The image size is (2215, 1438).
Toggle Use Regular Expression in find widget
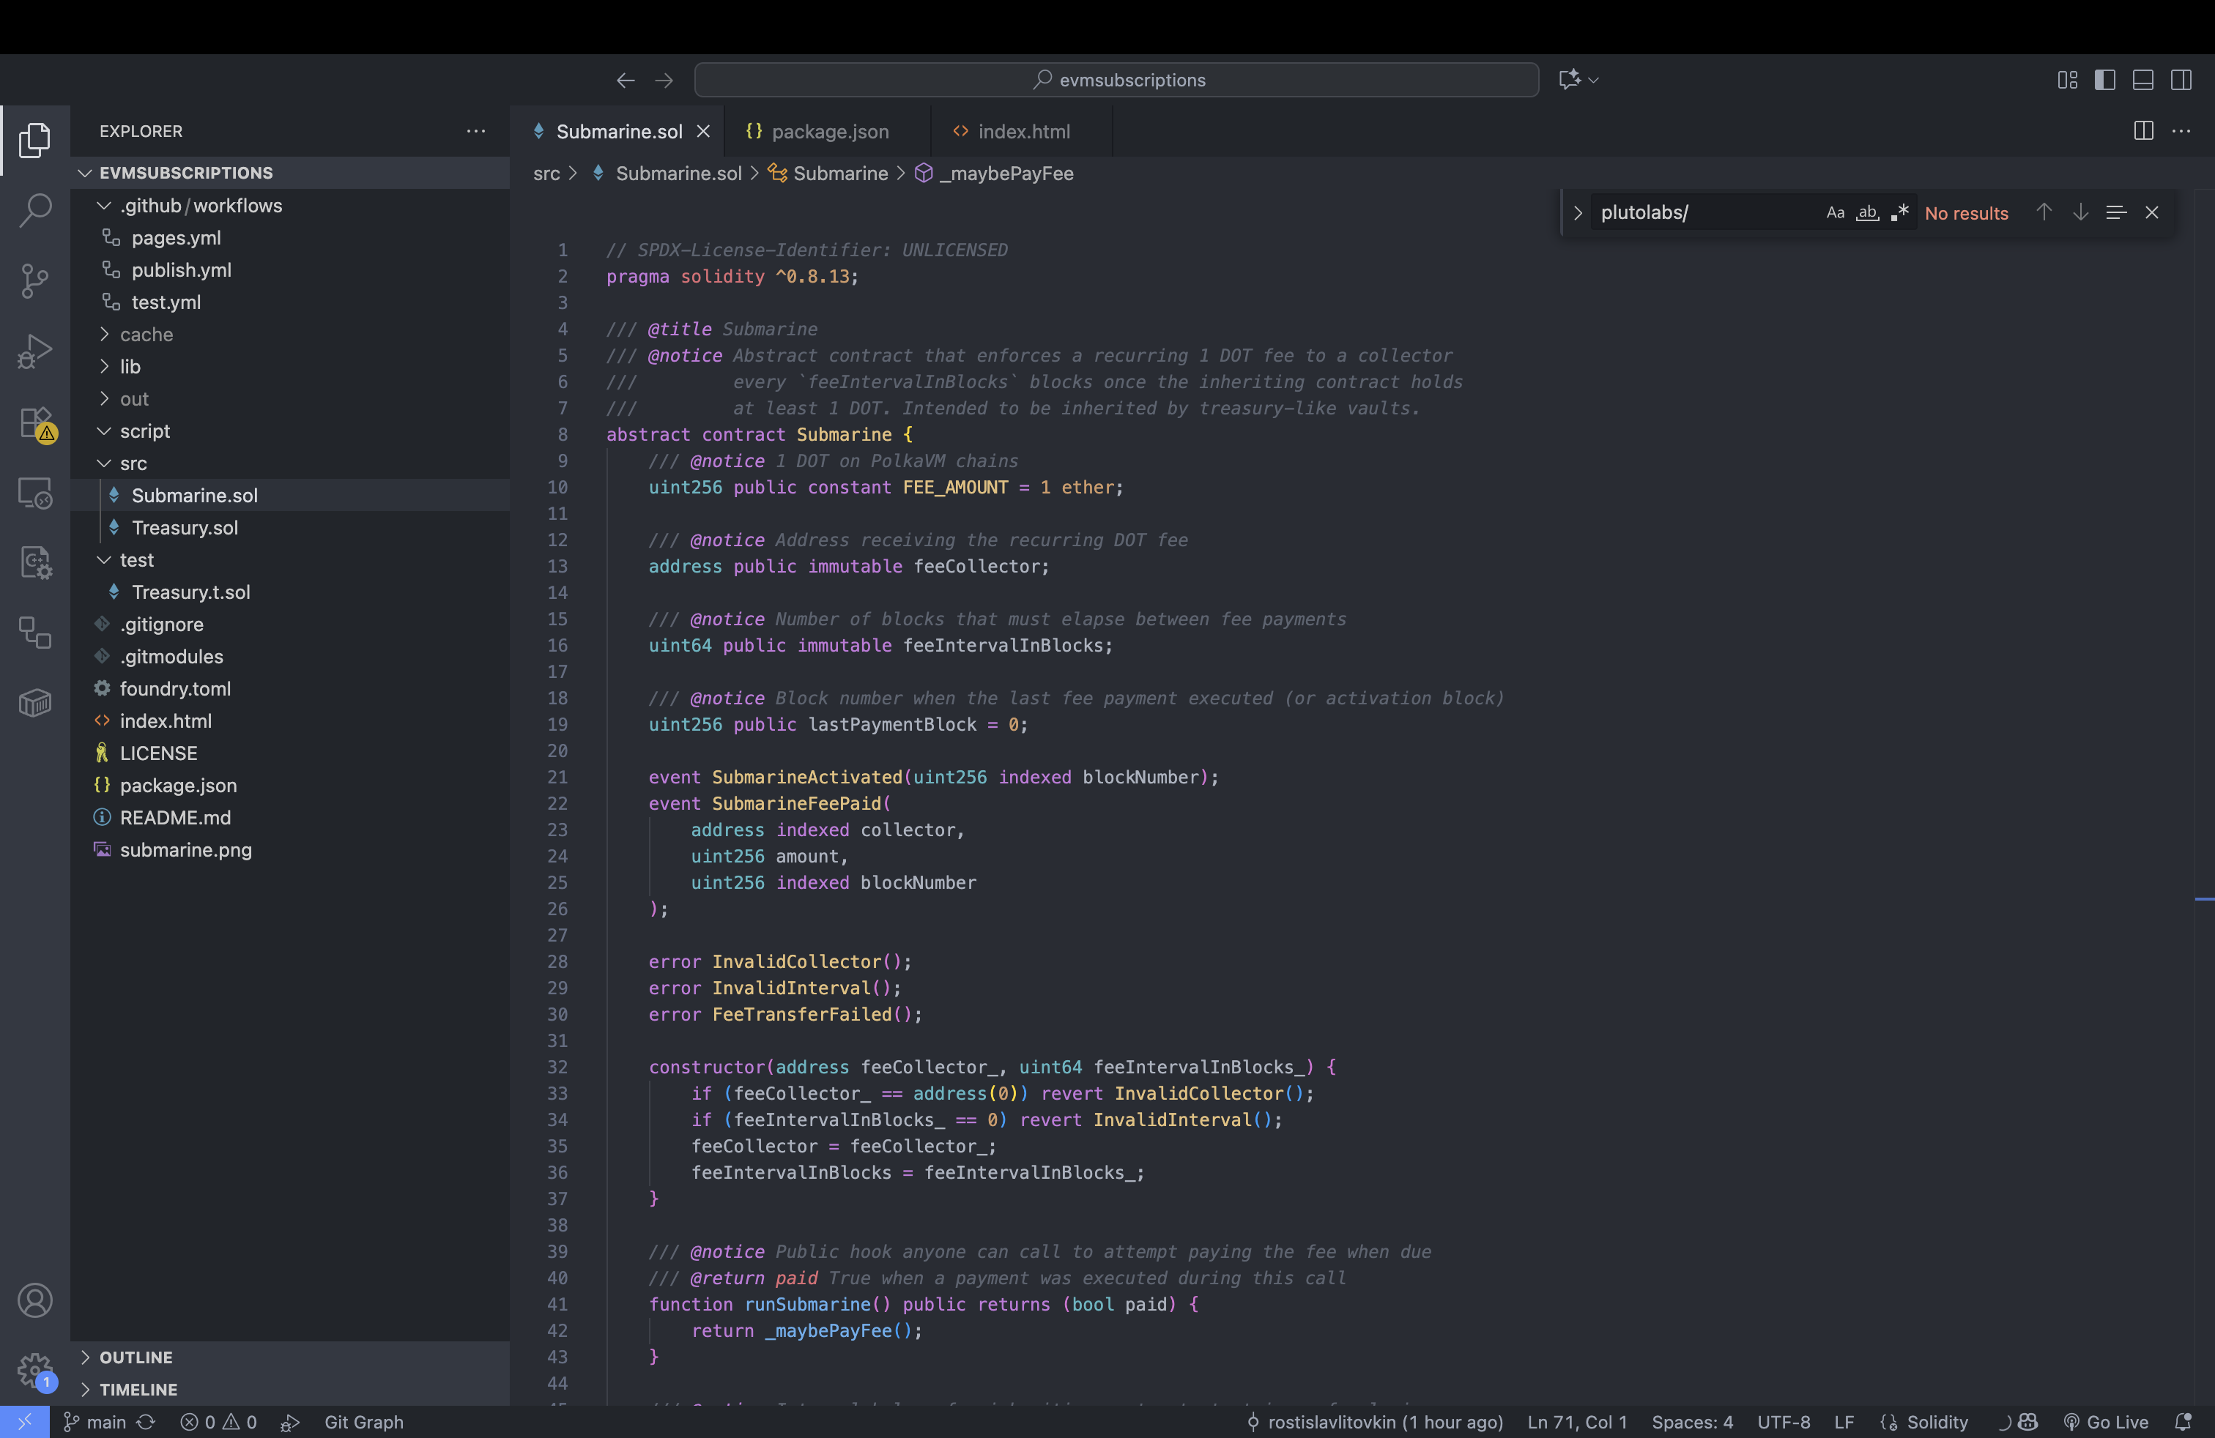coord(1899,213)
